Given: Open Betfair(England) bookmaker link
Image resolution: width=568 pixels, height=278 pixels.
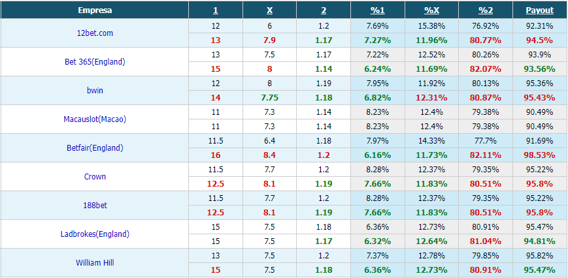Looking at the screenshot, I should 95,148.
